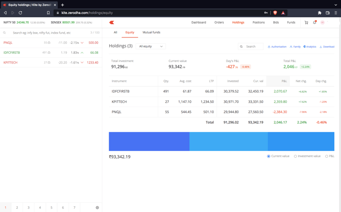Switch to the All holdings tab
Image resolution: width=341 pixels, height=212 pixels.
[x=115, y=32]
